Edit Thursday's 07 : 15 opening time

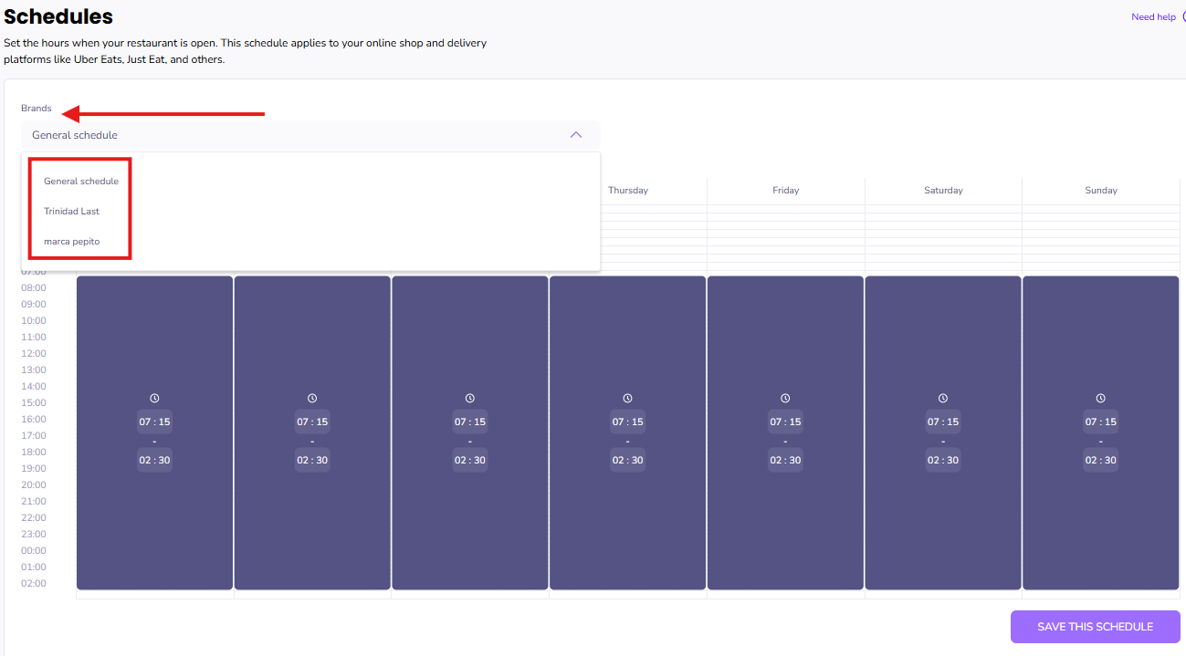click(x=627, y=422)
